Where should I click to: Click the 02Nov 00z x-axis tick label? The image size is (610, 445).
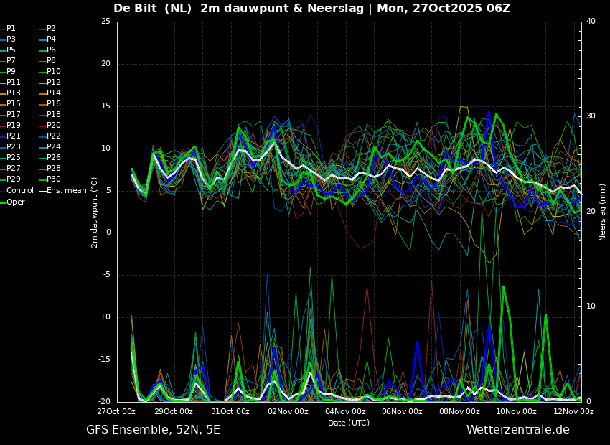tap(288, 411)
